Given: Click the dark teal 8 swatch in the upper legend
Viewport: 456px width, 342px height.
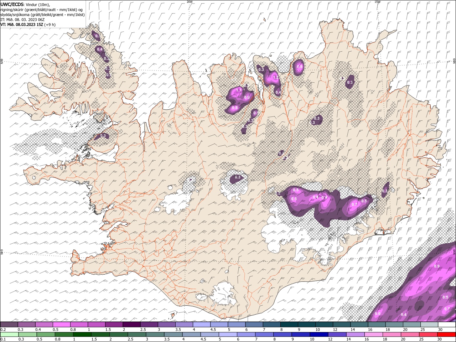Looking at the screenshot, I should (289, 325).
